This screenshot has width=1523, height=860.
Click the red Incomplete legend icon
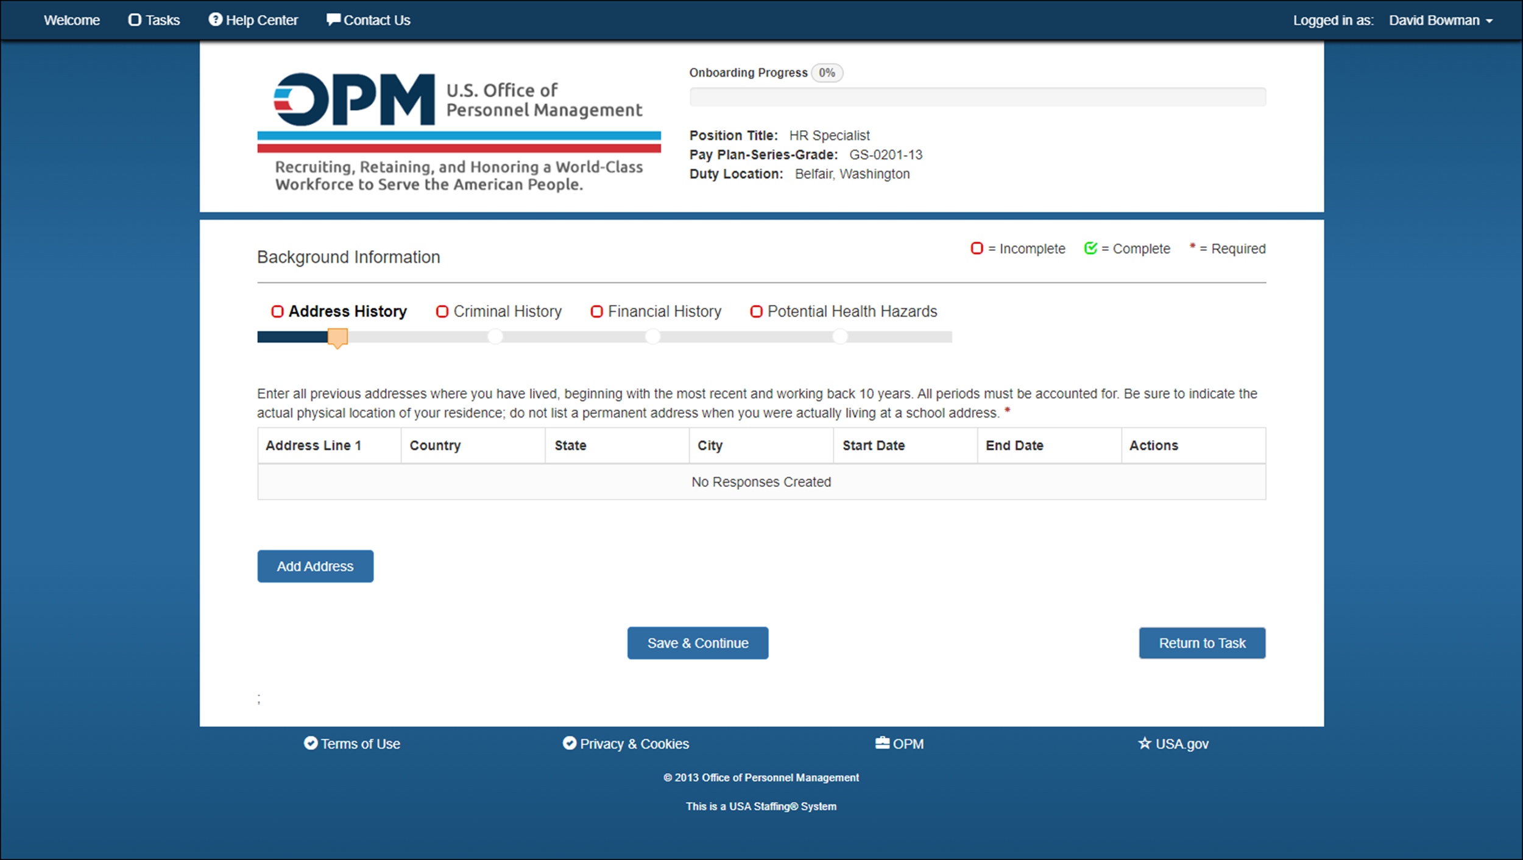coord(977,248)
